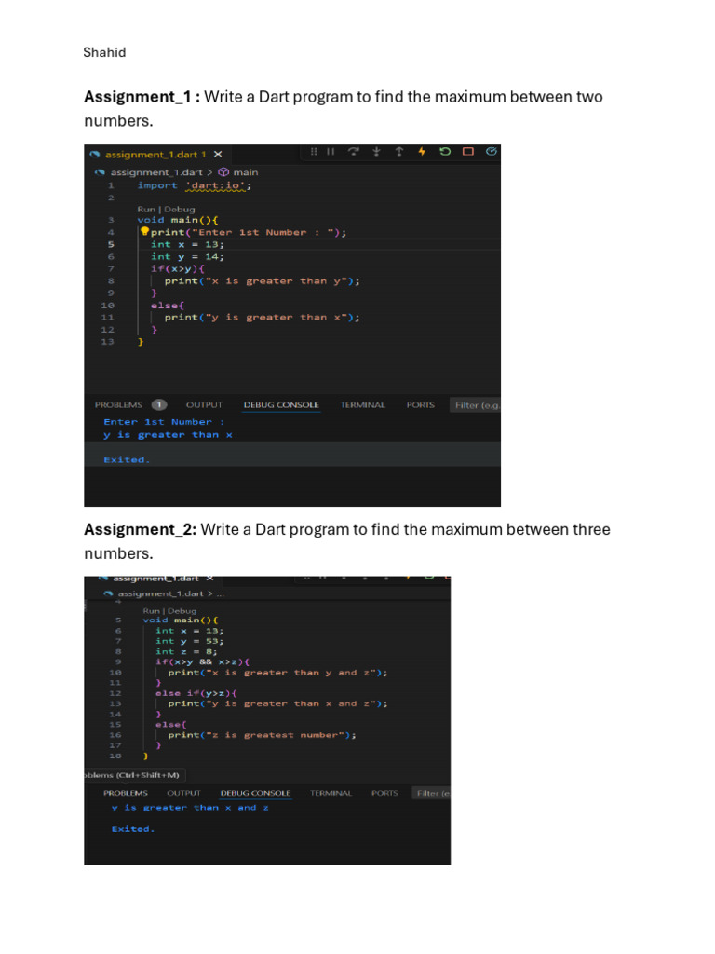Close the assignment_1.dart tab in first screenshot

[218, 155]
